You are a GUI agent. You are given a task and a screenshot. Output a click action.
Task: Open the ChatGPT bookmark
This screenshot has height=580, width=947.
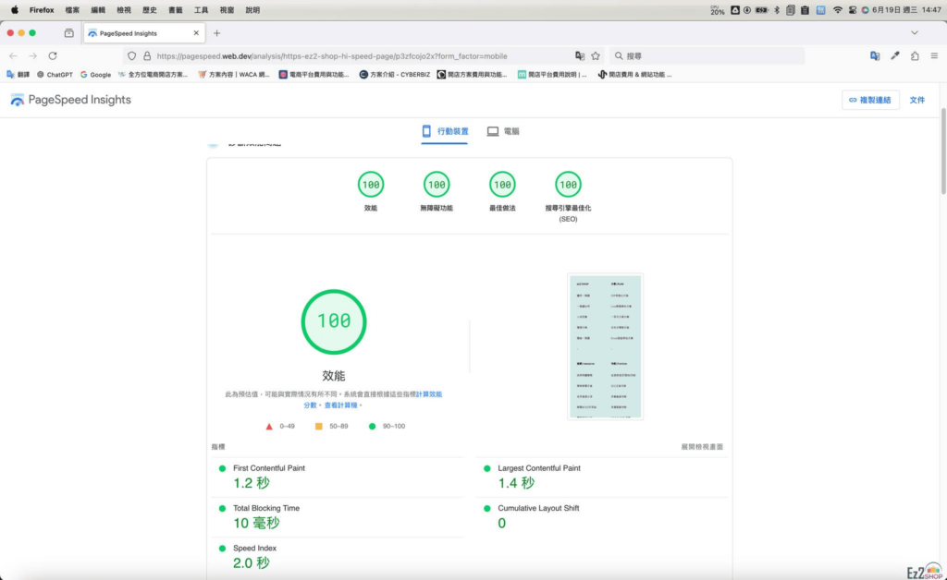tap(55, 75)
